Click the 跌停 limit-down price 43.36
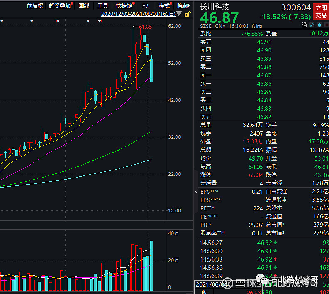This screenshot has height=294, width=329. pyautogui.click(x=321, y=175)
